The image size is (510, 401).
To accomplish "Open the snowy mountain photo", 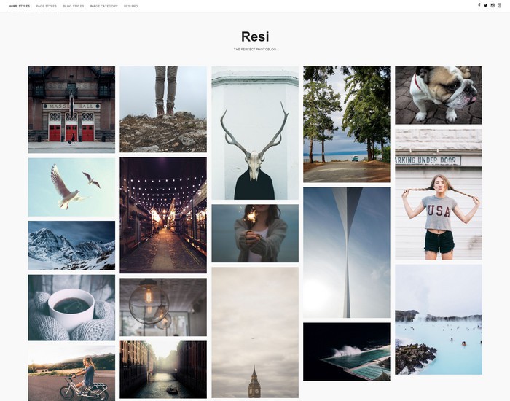I will [x=71, y=246].
